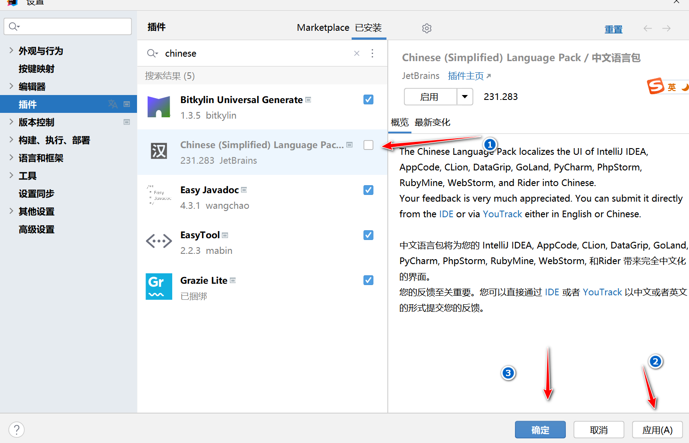689x443 pixels.
Task: Click the 重置 reset link
Action: [x=613, y=29]
